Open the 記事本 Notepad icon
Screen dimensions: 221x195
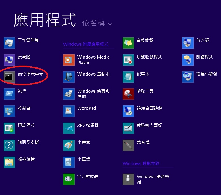pos(128,77)
